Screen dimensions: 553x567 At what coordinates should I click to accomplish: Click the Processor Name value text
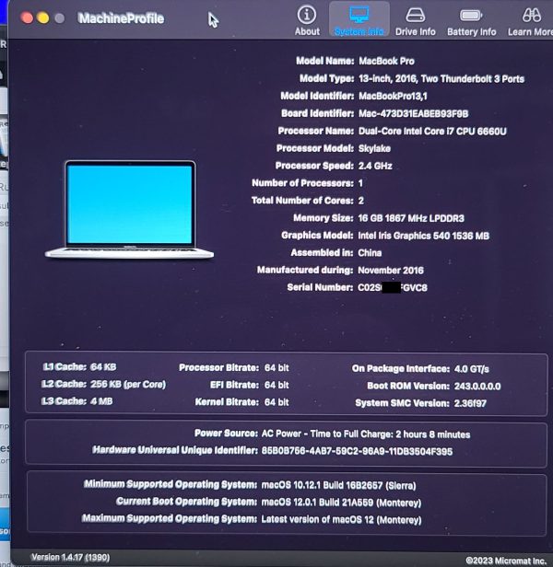[433, 131]
